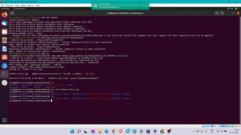Open Google Chrome from the taskbar
This screenshot has width=241, height=135.
click(114, 131)
